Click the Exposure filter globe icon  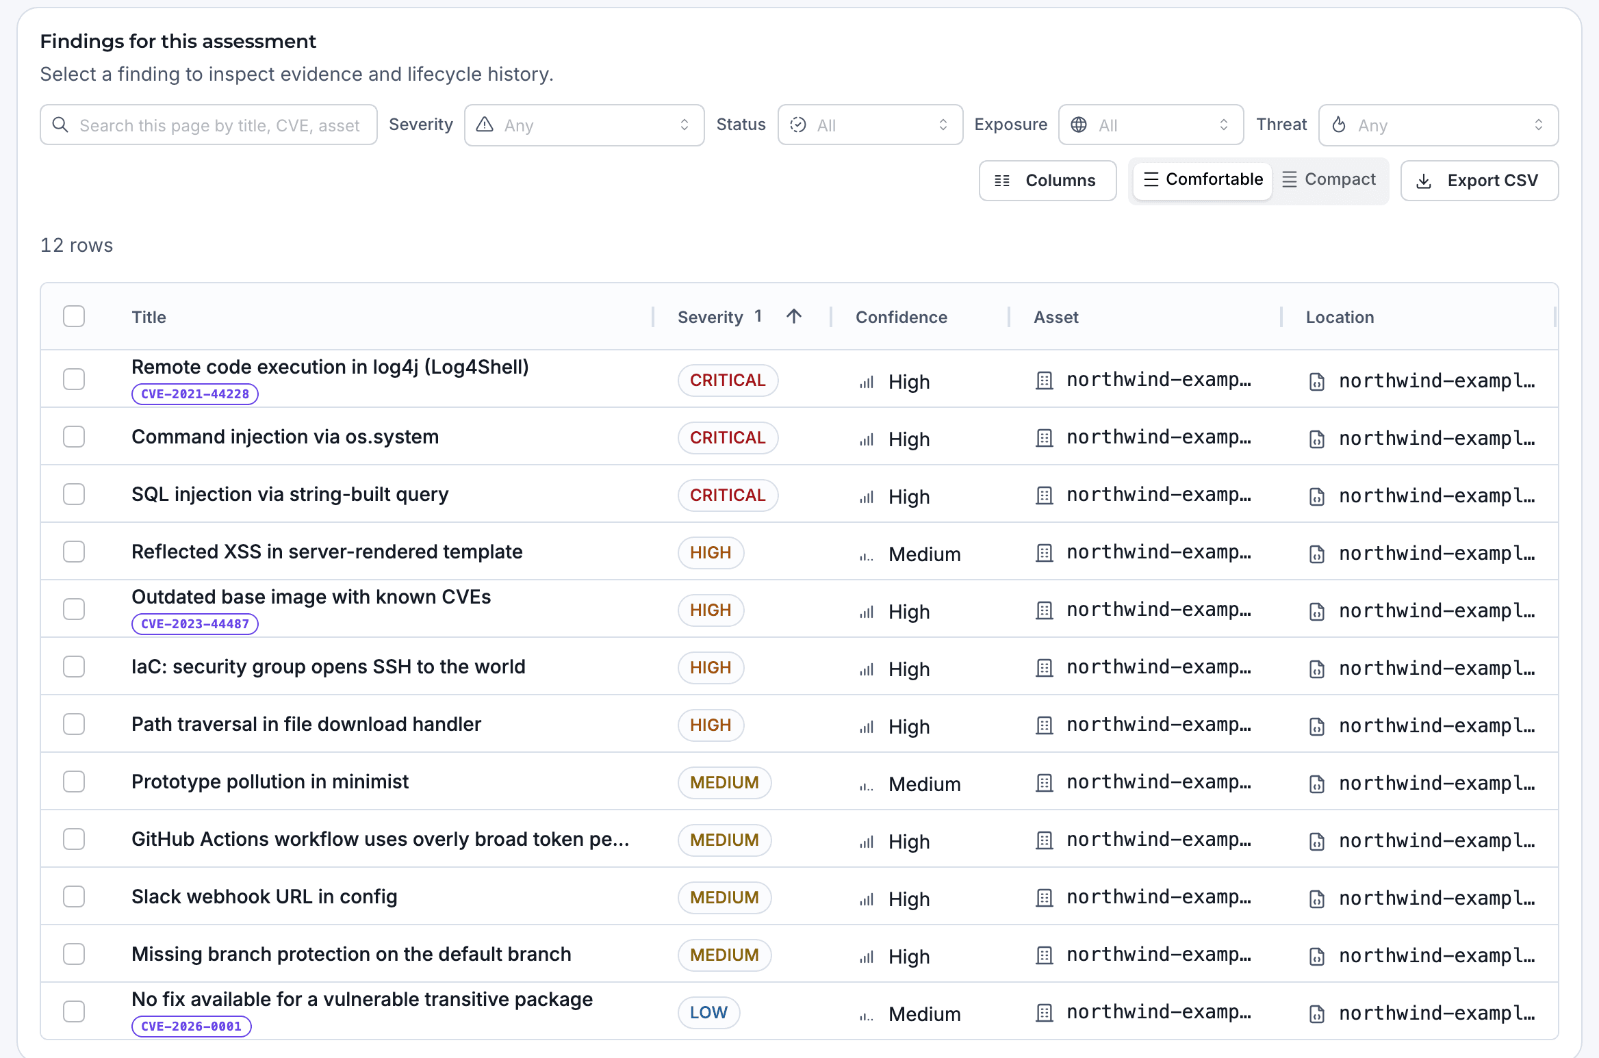(1079, 125)
